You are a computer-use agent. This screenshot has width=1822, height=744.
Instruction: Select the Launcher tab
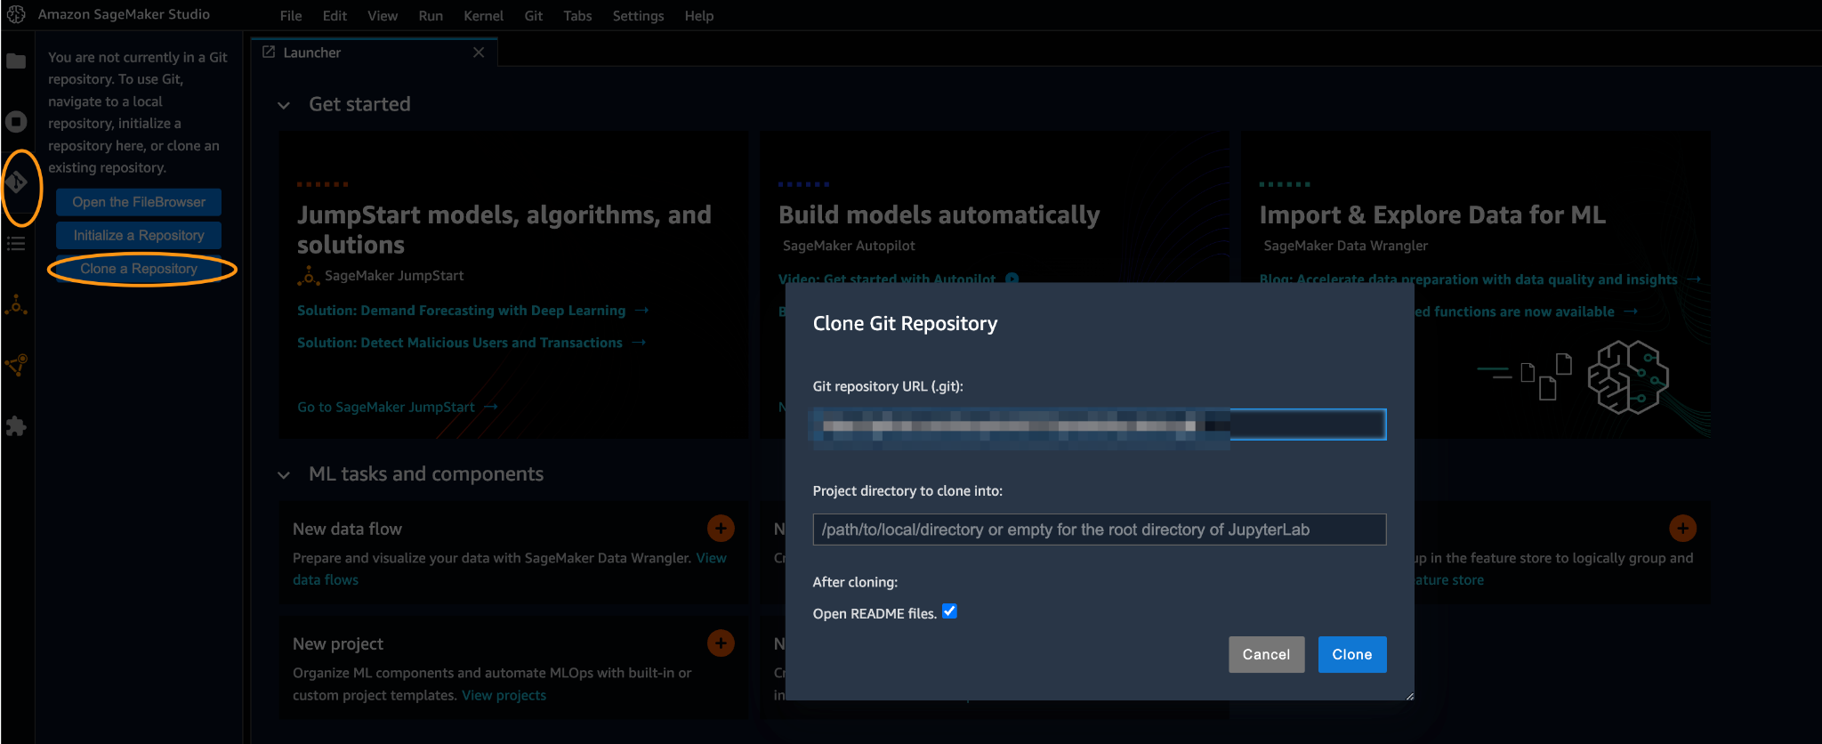[x=375, y=53]
